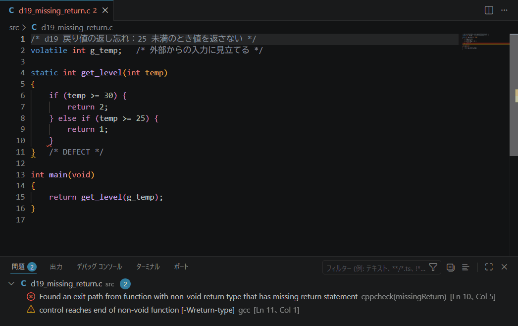The height and width of the screenshot is (326, 518).
Task: Click get_level call on line 15
Action: [x=102, y=197]
